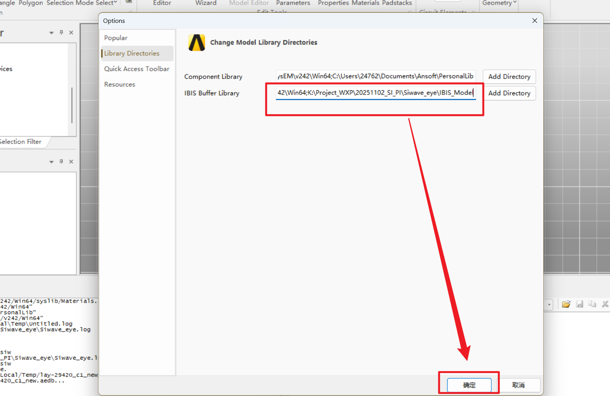610x396 pixels.
Task: Click Selection Mode in the ribbon
Action: [x=70, y=3]
